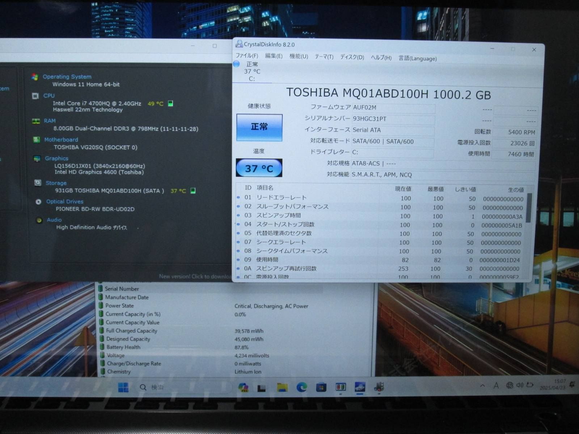This screenshot has height=434, width=579.
Task: Open Microsoft Store from the taskbar
Action: click(321, 387)
